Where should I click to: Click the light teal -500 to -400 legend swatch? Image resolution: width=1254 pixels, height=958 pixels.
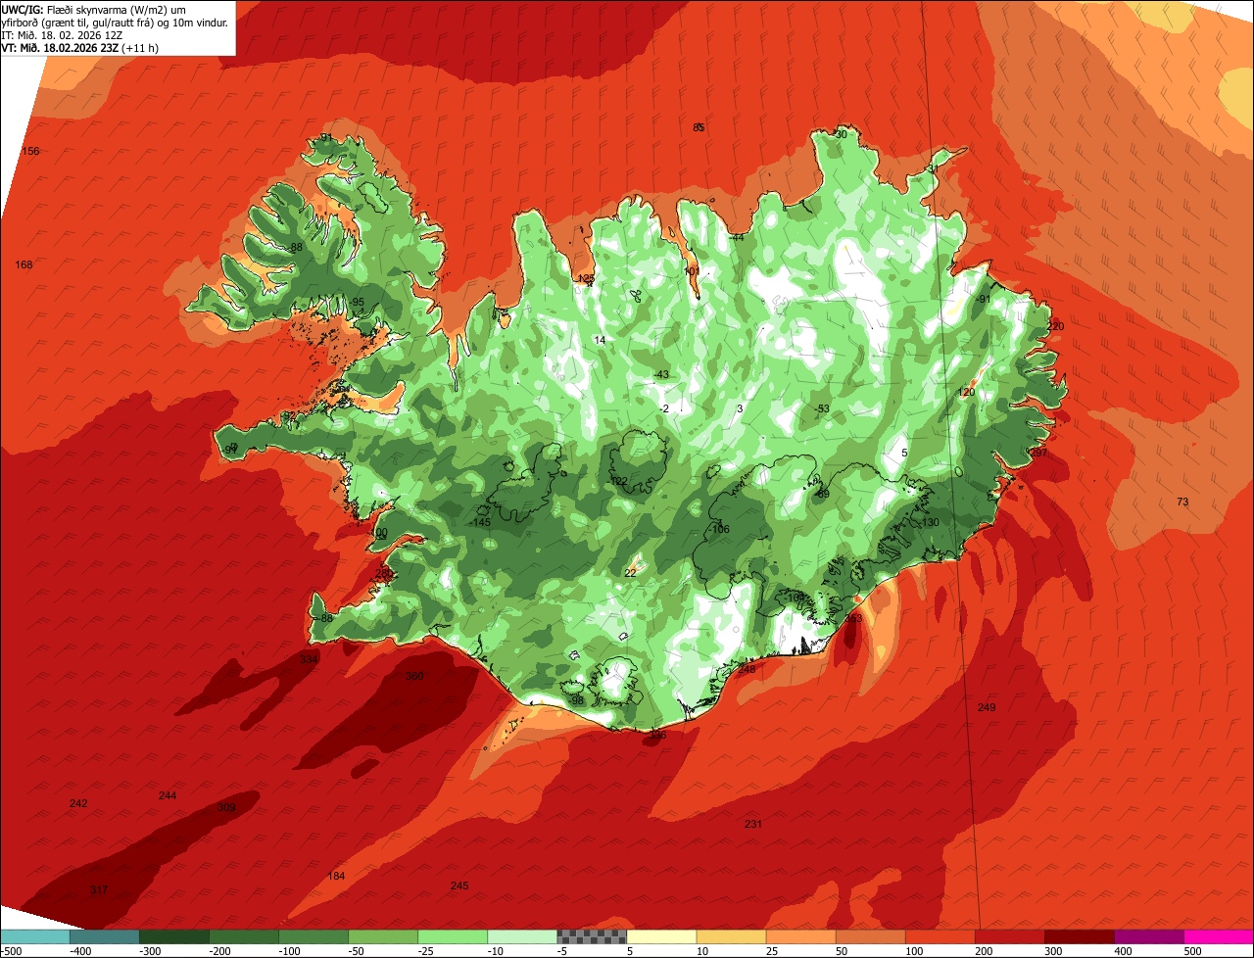click(35, 936)
